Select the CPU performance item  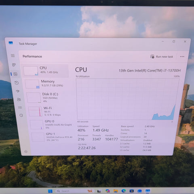(46, 71)
